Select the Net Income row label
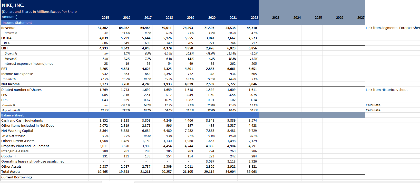The height and width of the screenshot is (183, 420). (x=11, y=84)
